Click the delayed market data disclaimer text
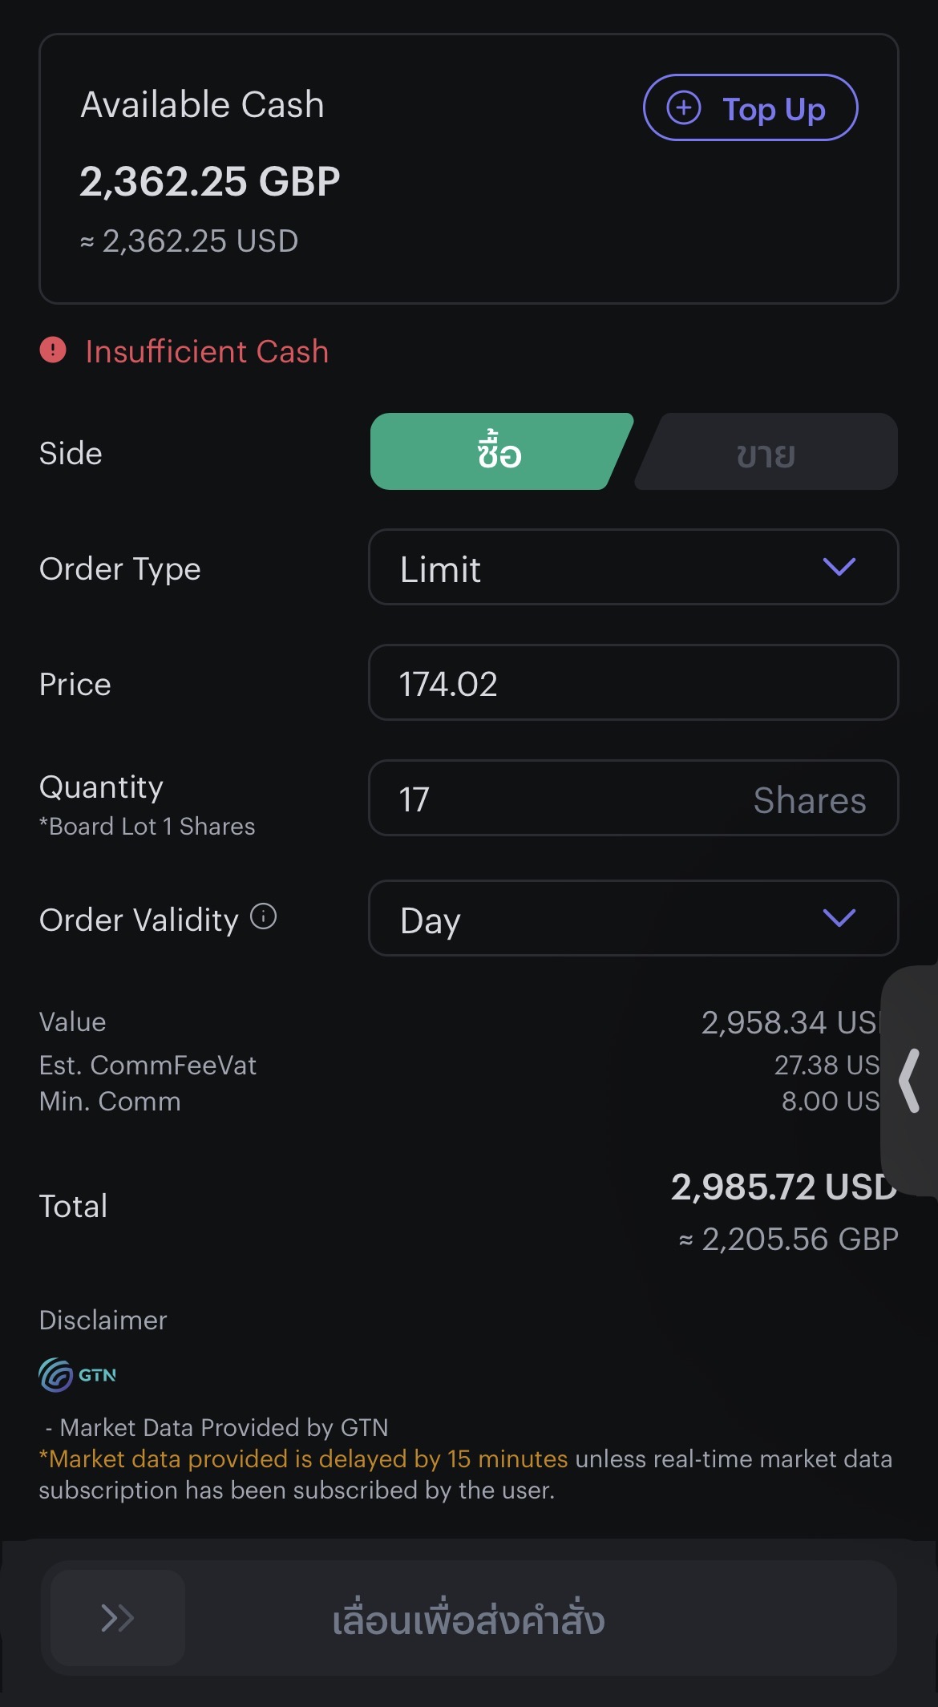Image resolution: width=938 pixels, height=1707 pixels. coord(304,1458)
